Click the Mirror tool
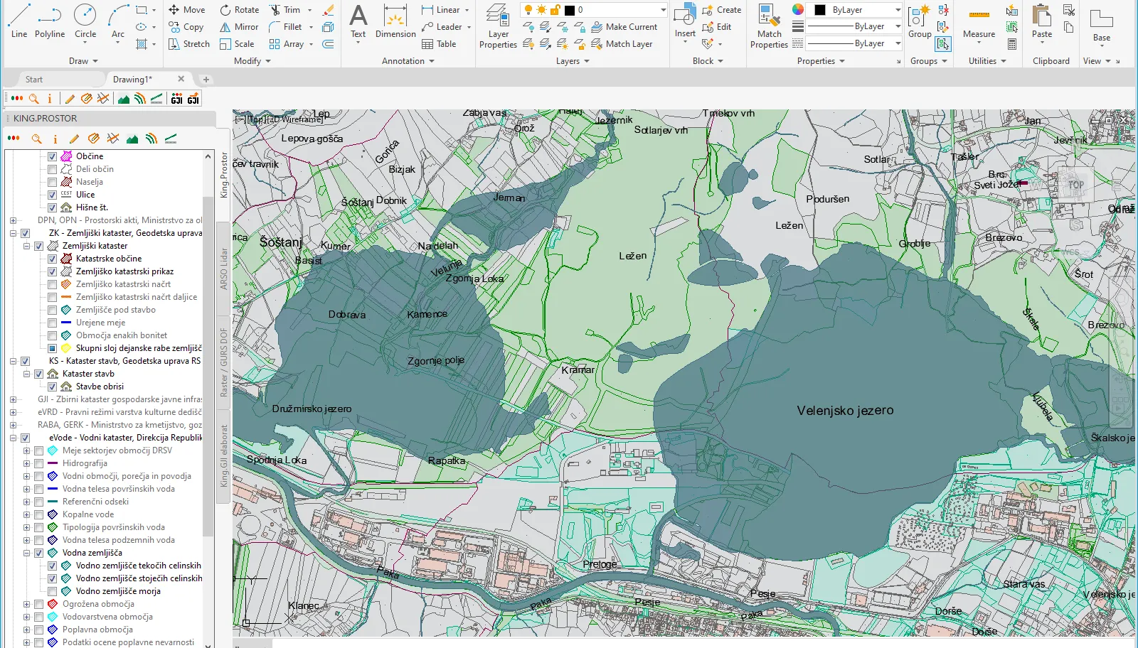Viewport: 1138px width, 648px height. [239, 27]
